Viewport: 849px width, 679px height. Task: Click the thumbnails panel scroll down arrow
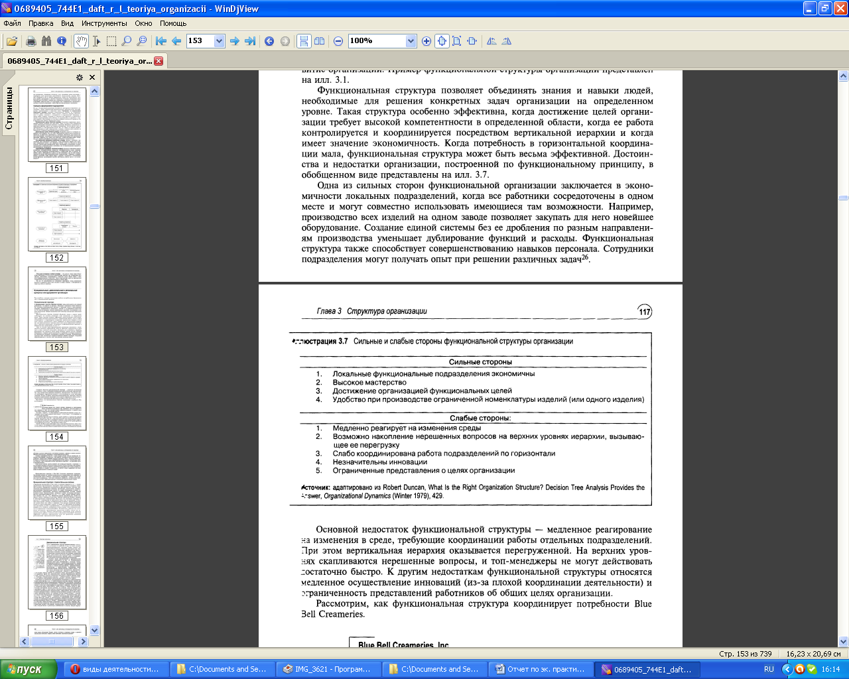[94, 631]
